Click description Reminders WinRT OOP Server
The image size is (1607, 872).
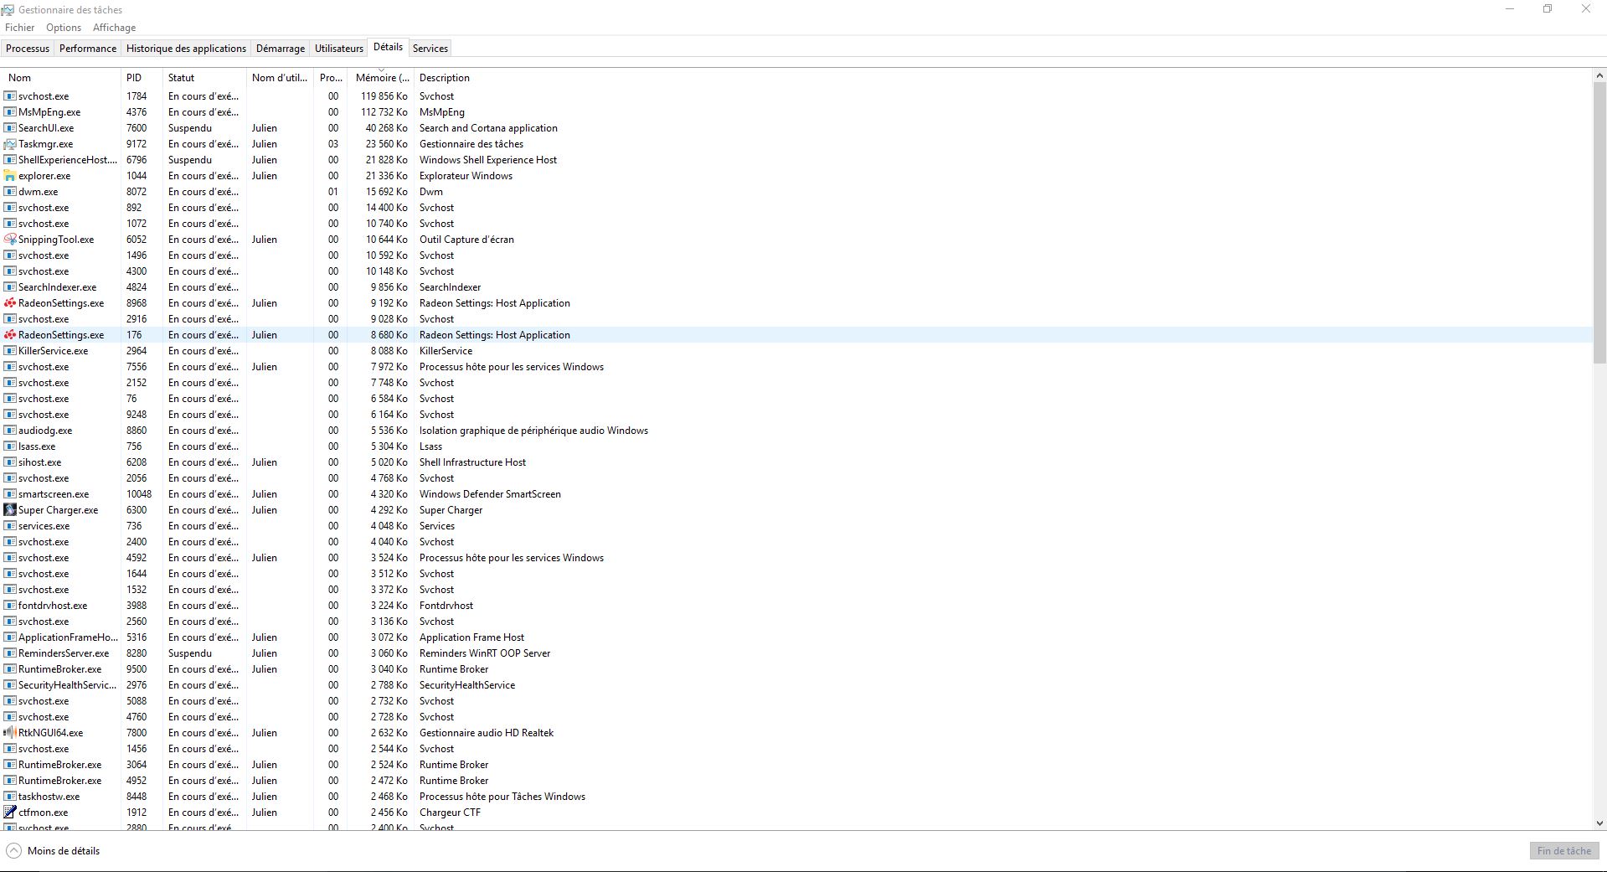click(485, 653)
